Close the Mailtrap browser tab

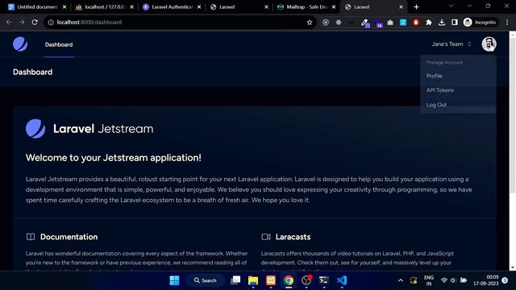[334, 7]
